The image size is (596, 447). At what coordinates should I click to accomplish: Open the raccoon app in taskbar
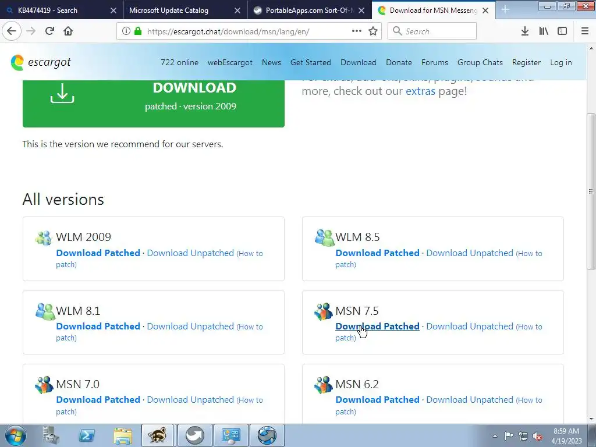158,435
